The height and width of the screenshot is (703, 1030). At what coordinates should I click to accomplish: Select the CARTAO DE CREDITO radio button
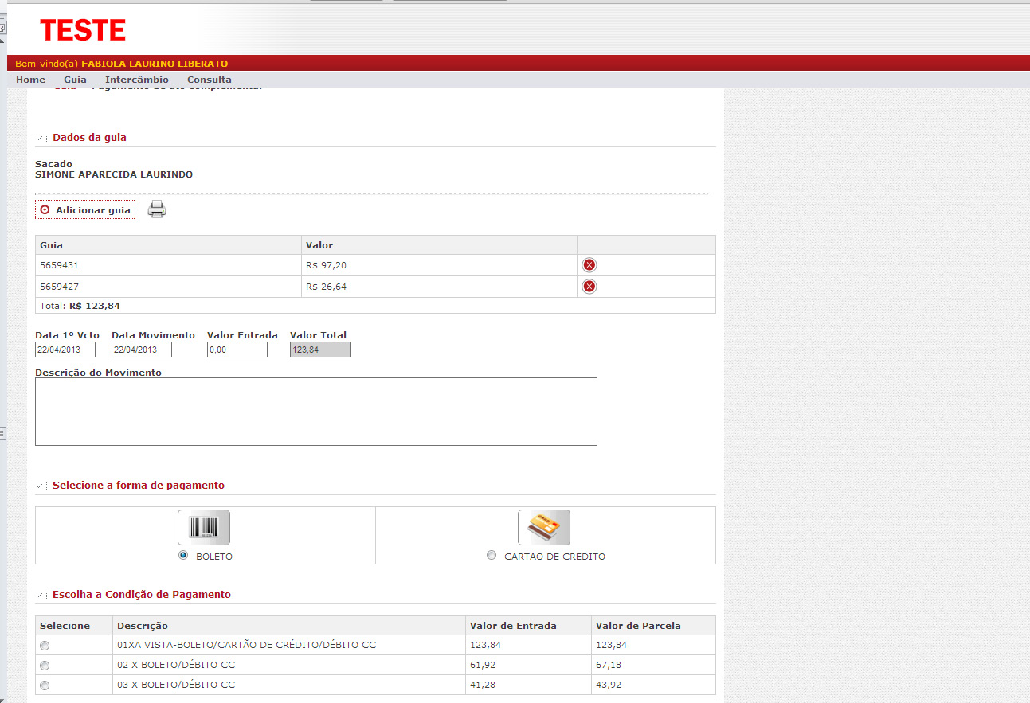(x=492, y=555)
